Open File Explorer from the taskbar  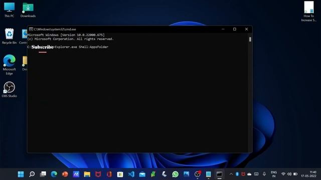point(87,174)
